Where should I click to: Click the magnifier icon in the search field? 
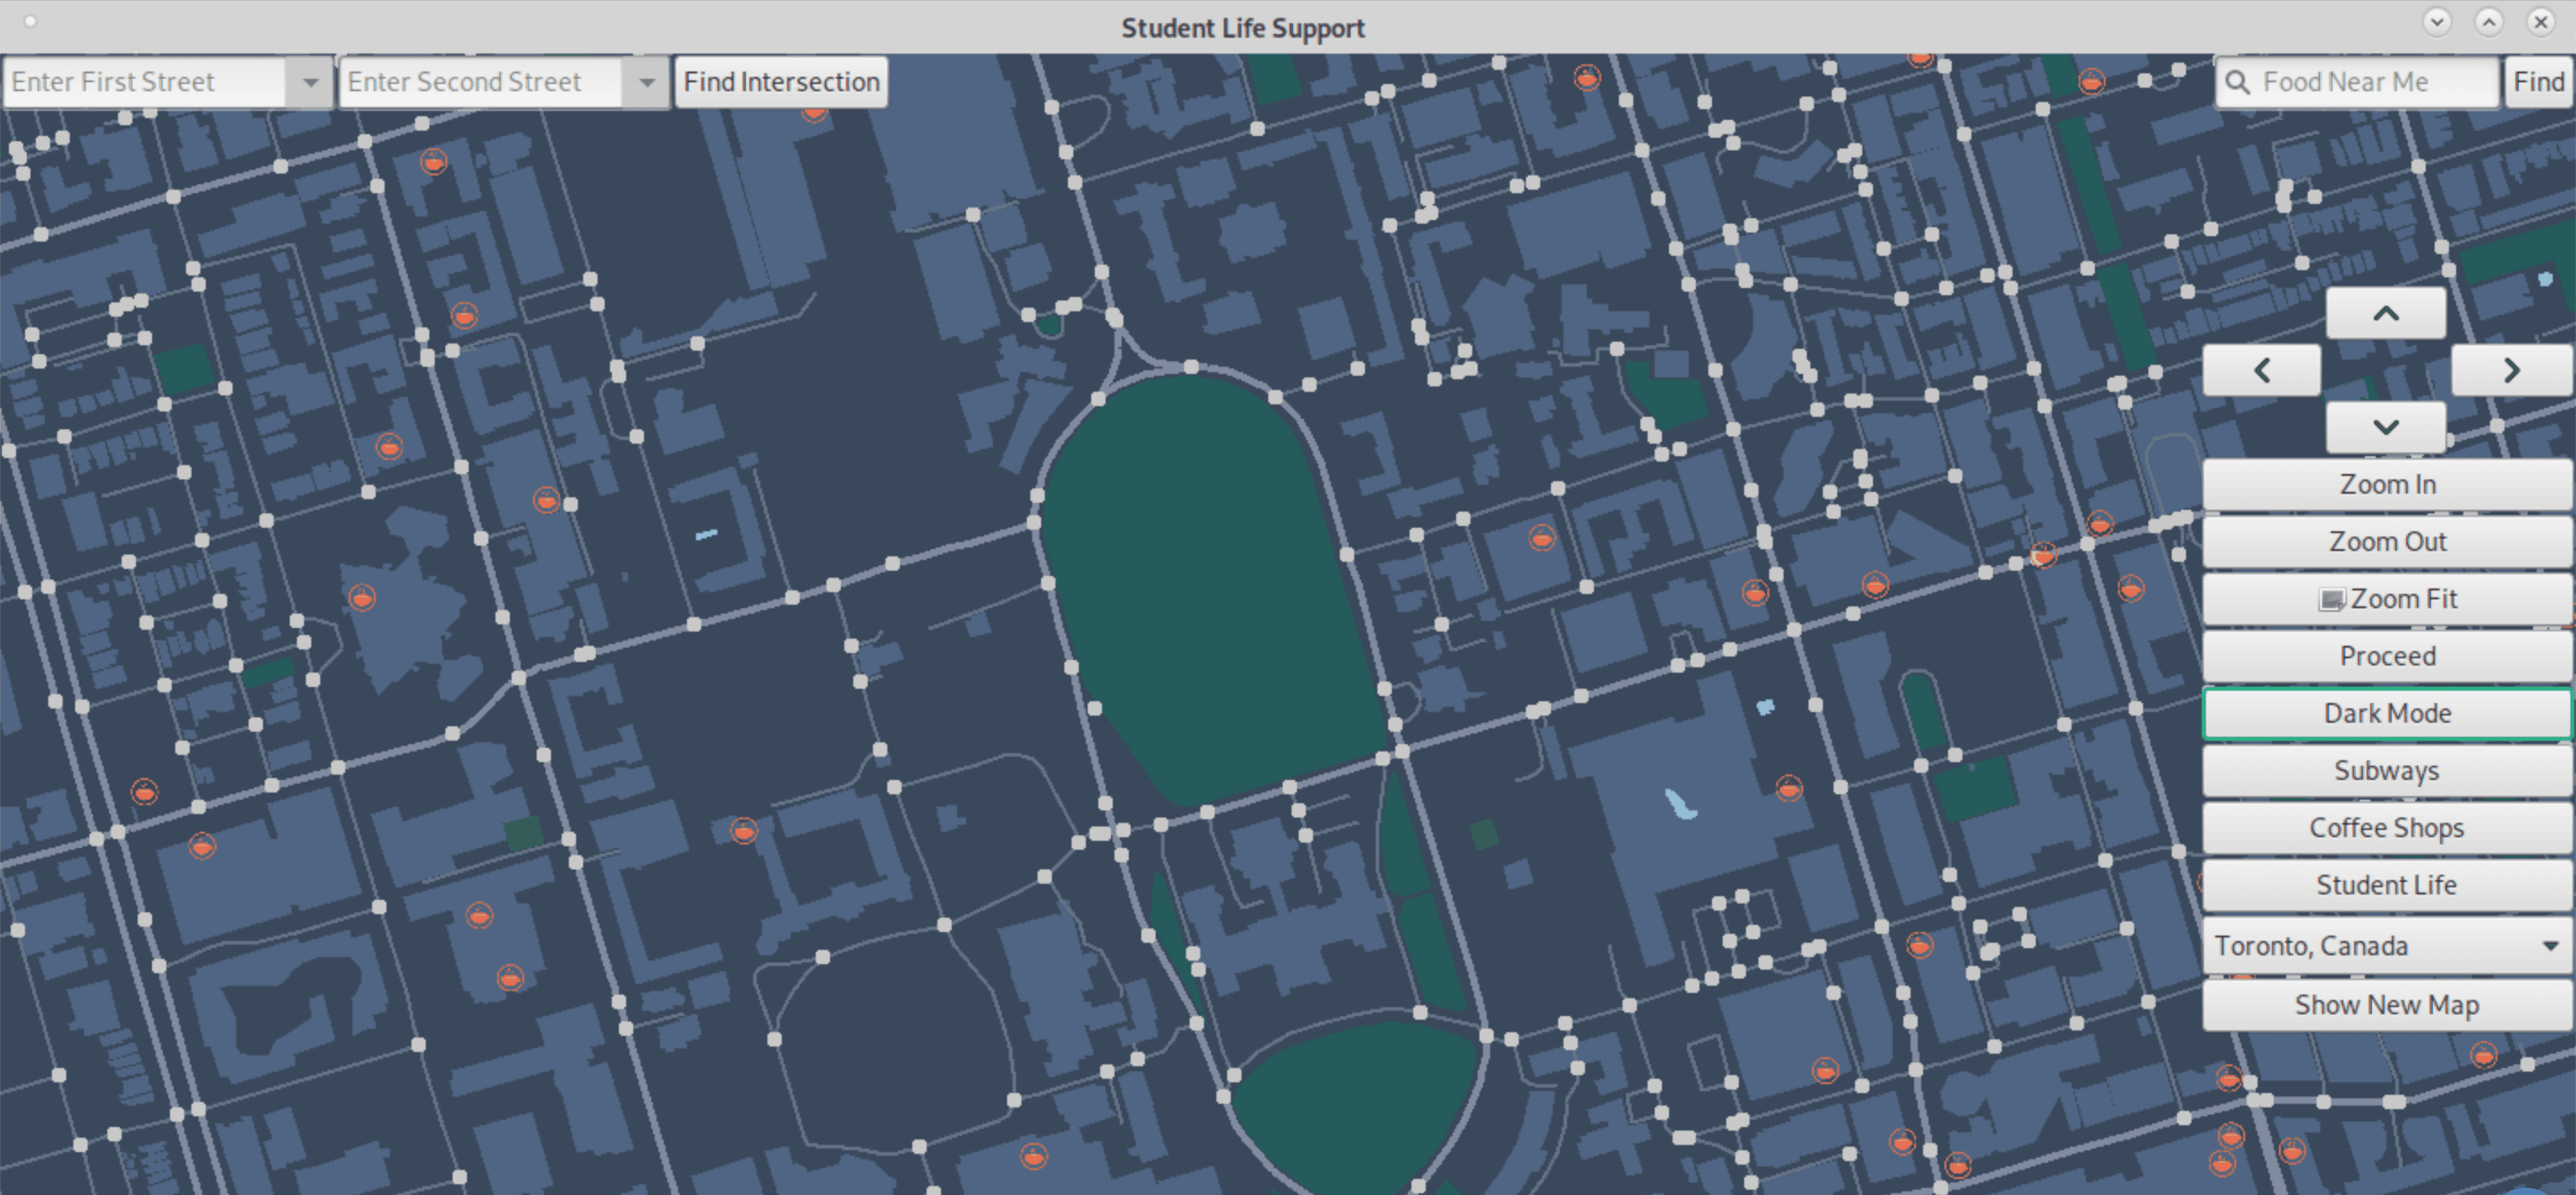pos(2237,82)
